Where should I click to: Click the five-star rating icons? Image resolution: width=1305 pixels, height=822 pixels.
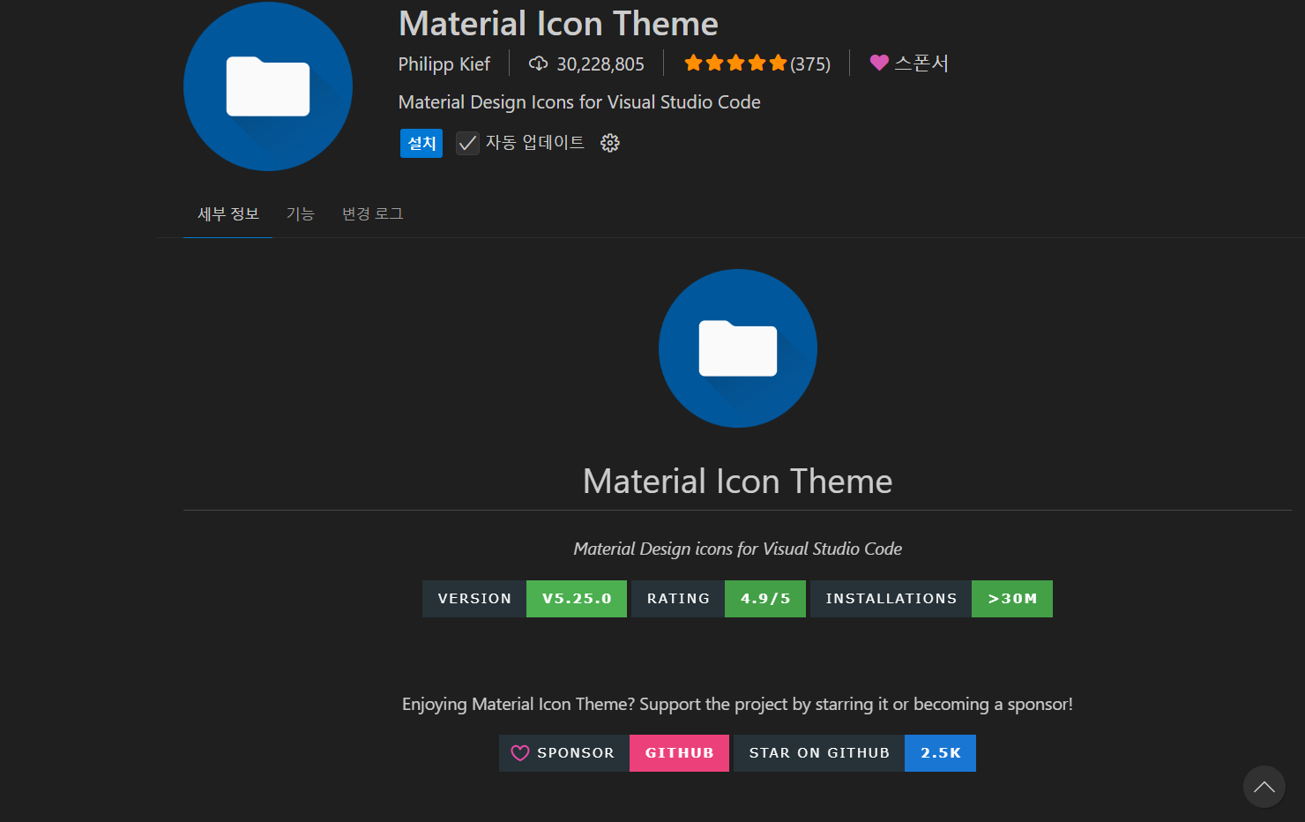pos(735,63)
